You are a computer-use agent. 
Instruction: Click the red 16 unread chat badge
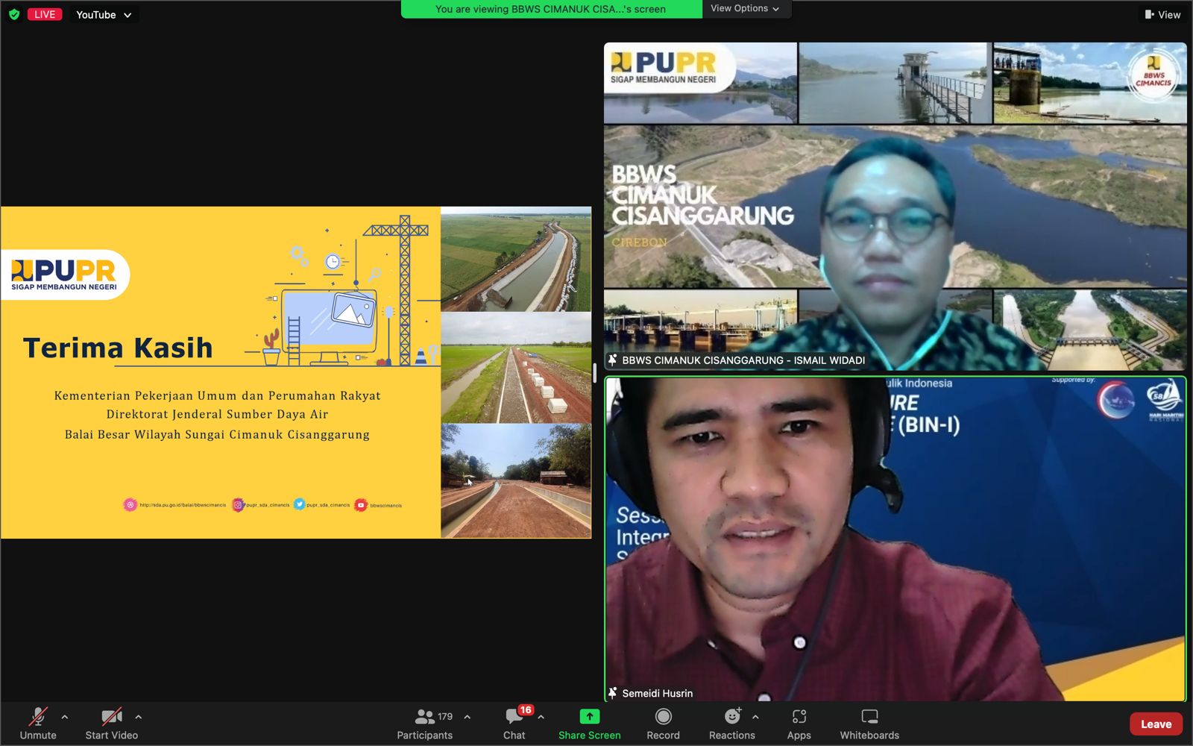click(x=526, y=710)
